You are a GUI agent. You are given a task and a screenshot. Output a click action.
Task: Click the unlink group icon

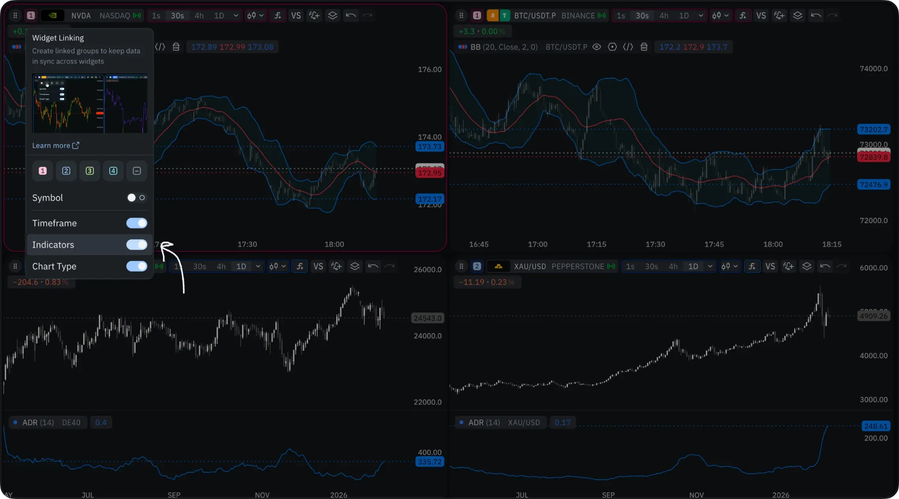[137, 171]
